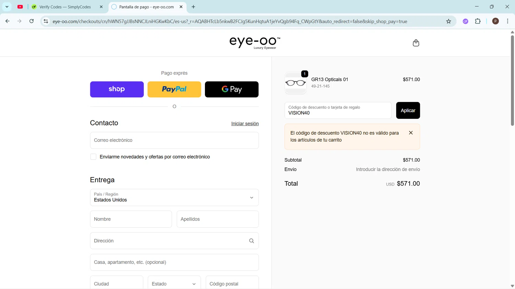Close the Verify Codes tab
This screenshot has width=515, height=289.
pos(101,7)
